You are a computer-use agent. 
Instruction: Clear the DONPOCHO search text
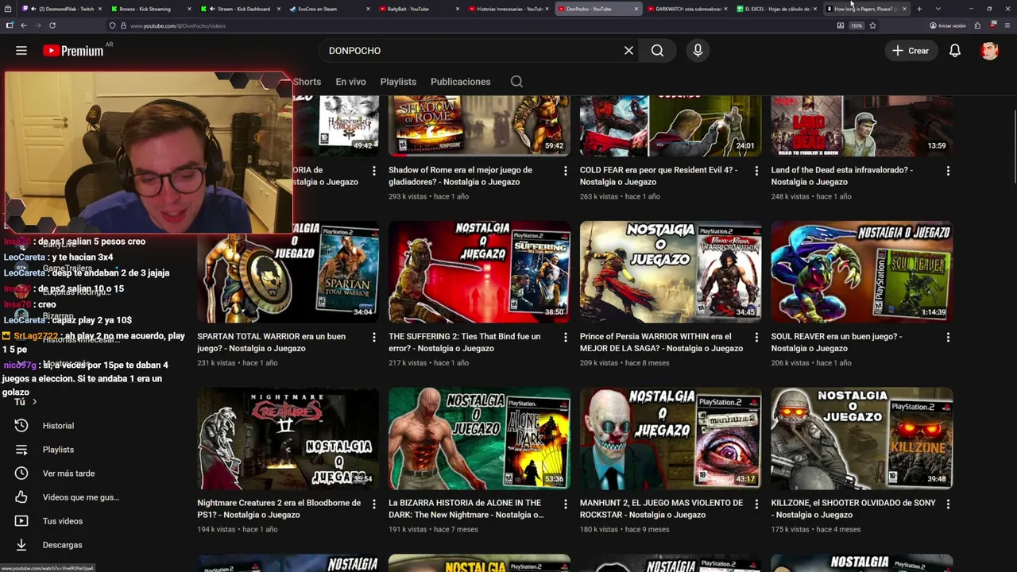tap(628, 50)
